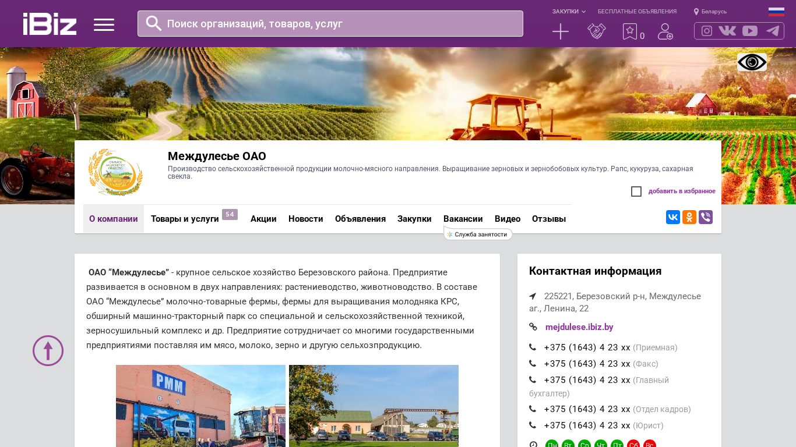Screen dimensions: 796x447
Task: Click the plus icon in the header
Action: (561, 31)
